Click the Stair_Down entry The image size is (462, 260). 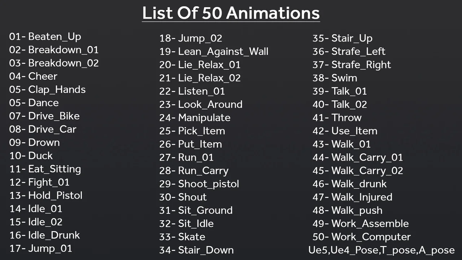[x=196, y=250]
